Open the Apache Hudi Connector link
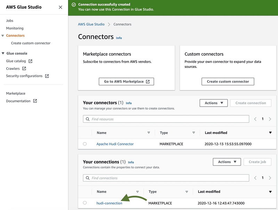278x210 pixels. click(115, 144)
